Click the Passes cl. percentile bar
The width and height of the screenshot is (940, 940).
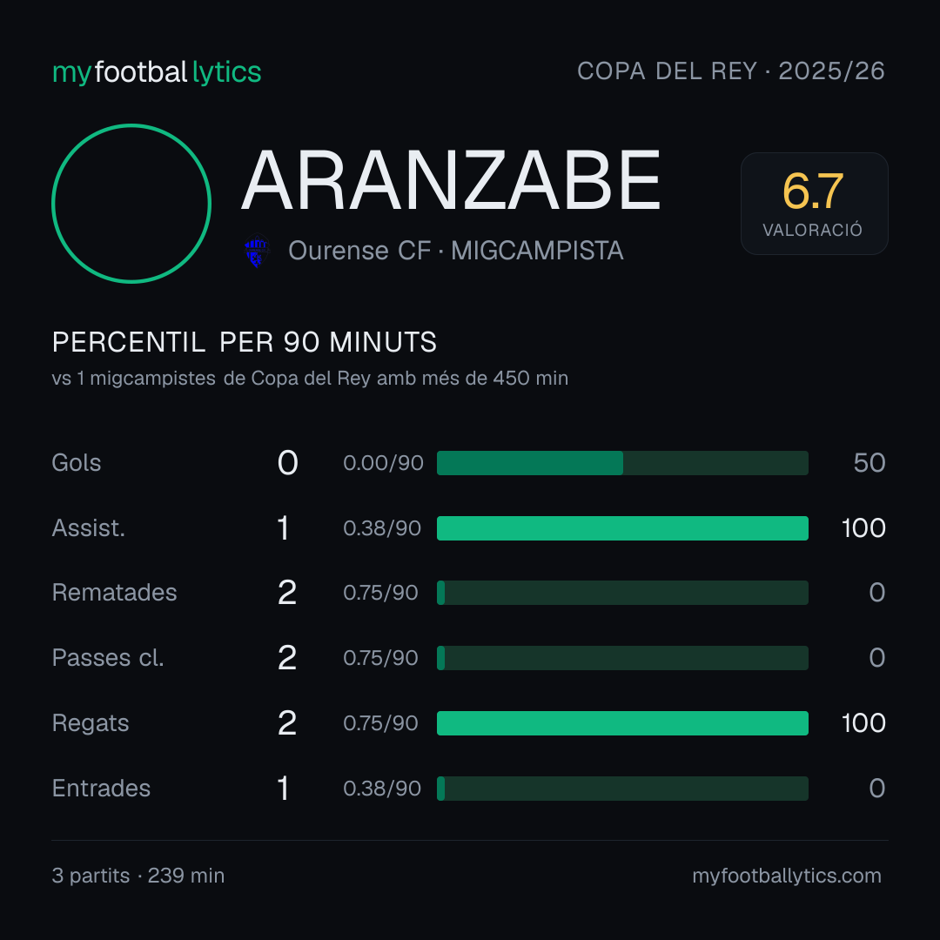click(622, 658)
